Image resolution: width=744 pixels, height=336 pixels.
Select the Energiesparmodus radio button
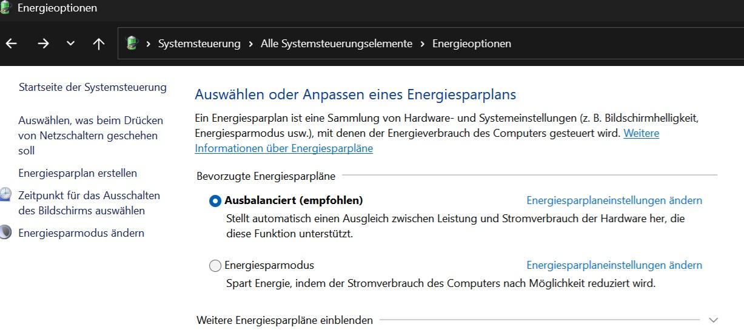(x=215, y=265)
